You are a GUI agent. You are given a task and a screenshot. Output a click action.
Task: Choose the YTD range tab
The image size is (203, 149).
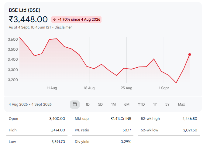click(141, 104)
